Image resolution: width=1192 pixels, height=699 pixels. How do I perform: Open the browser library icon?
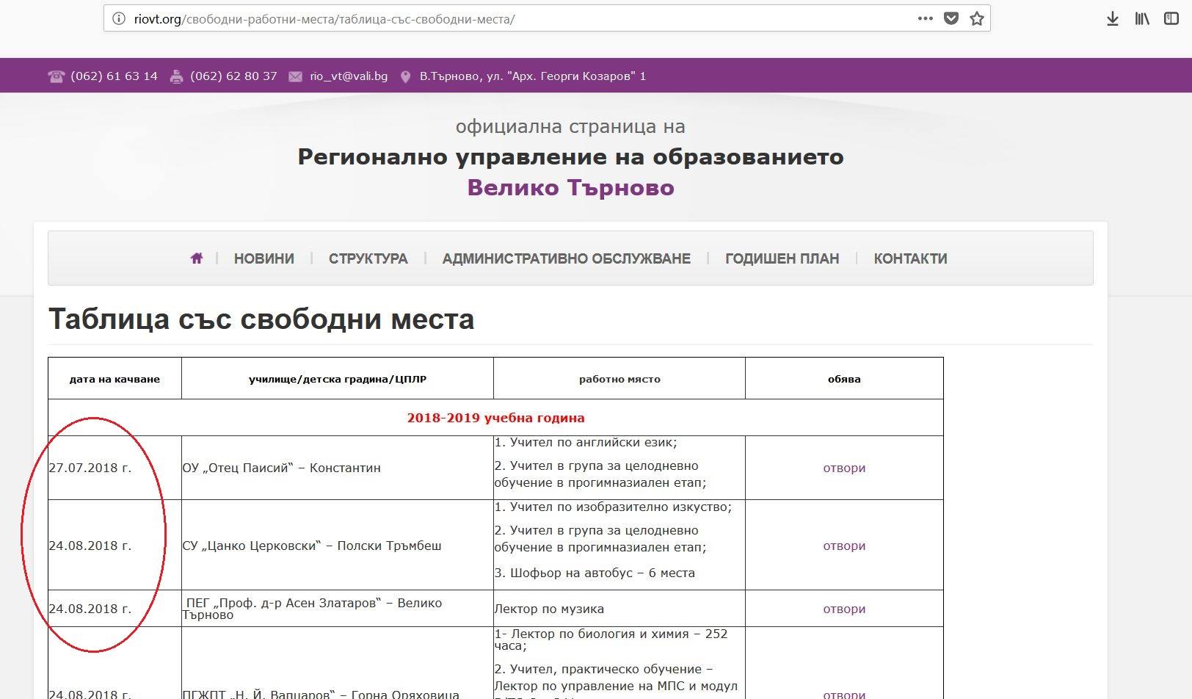click(1142, 19)
